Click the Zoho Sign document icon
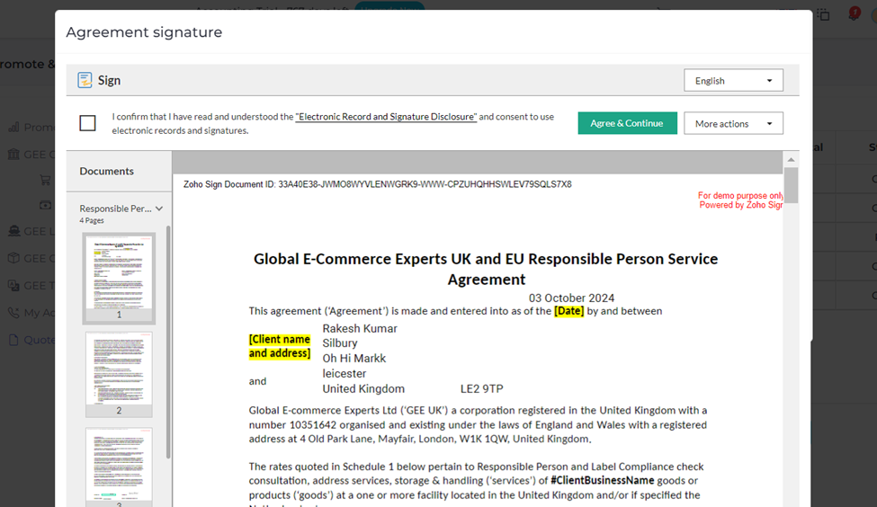Screen dimensions: 877x507 tap(85, 80)
